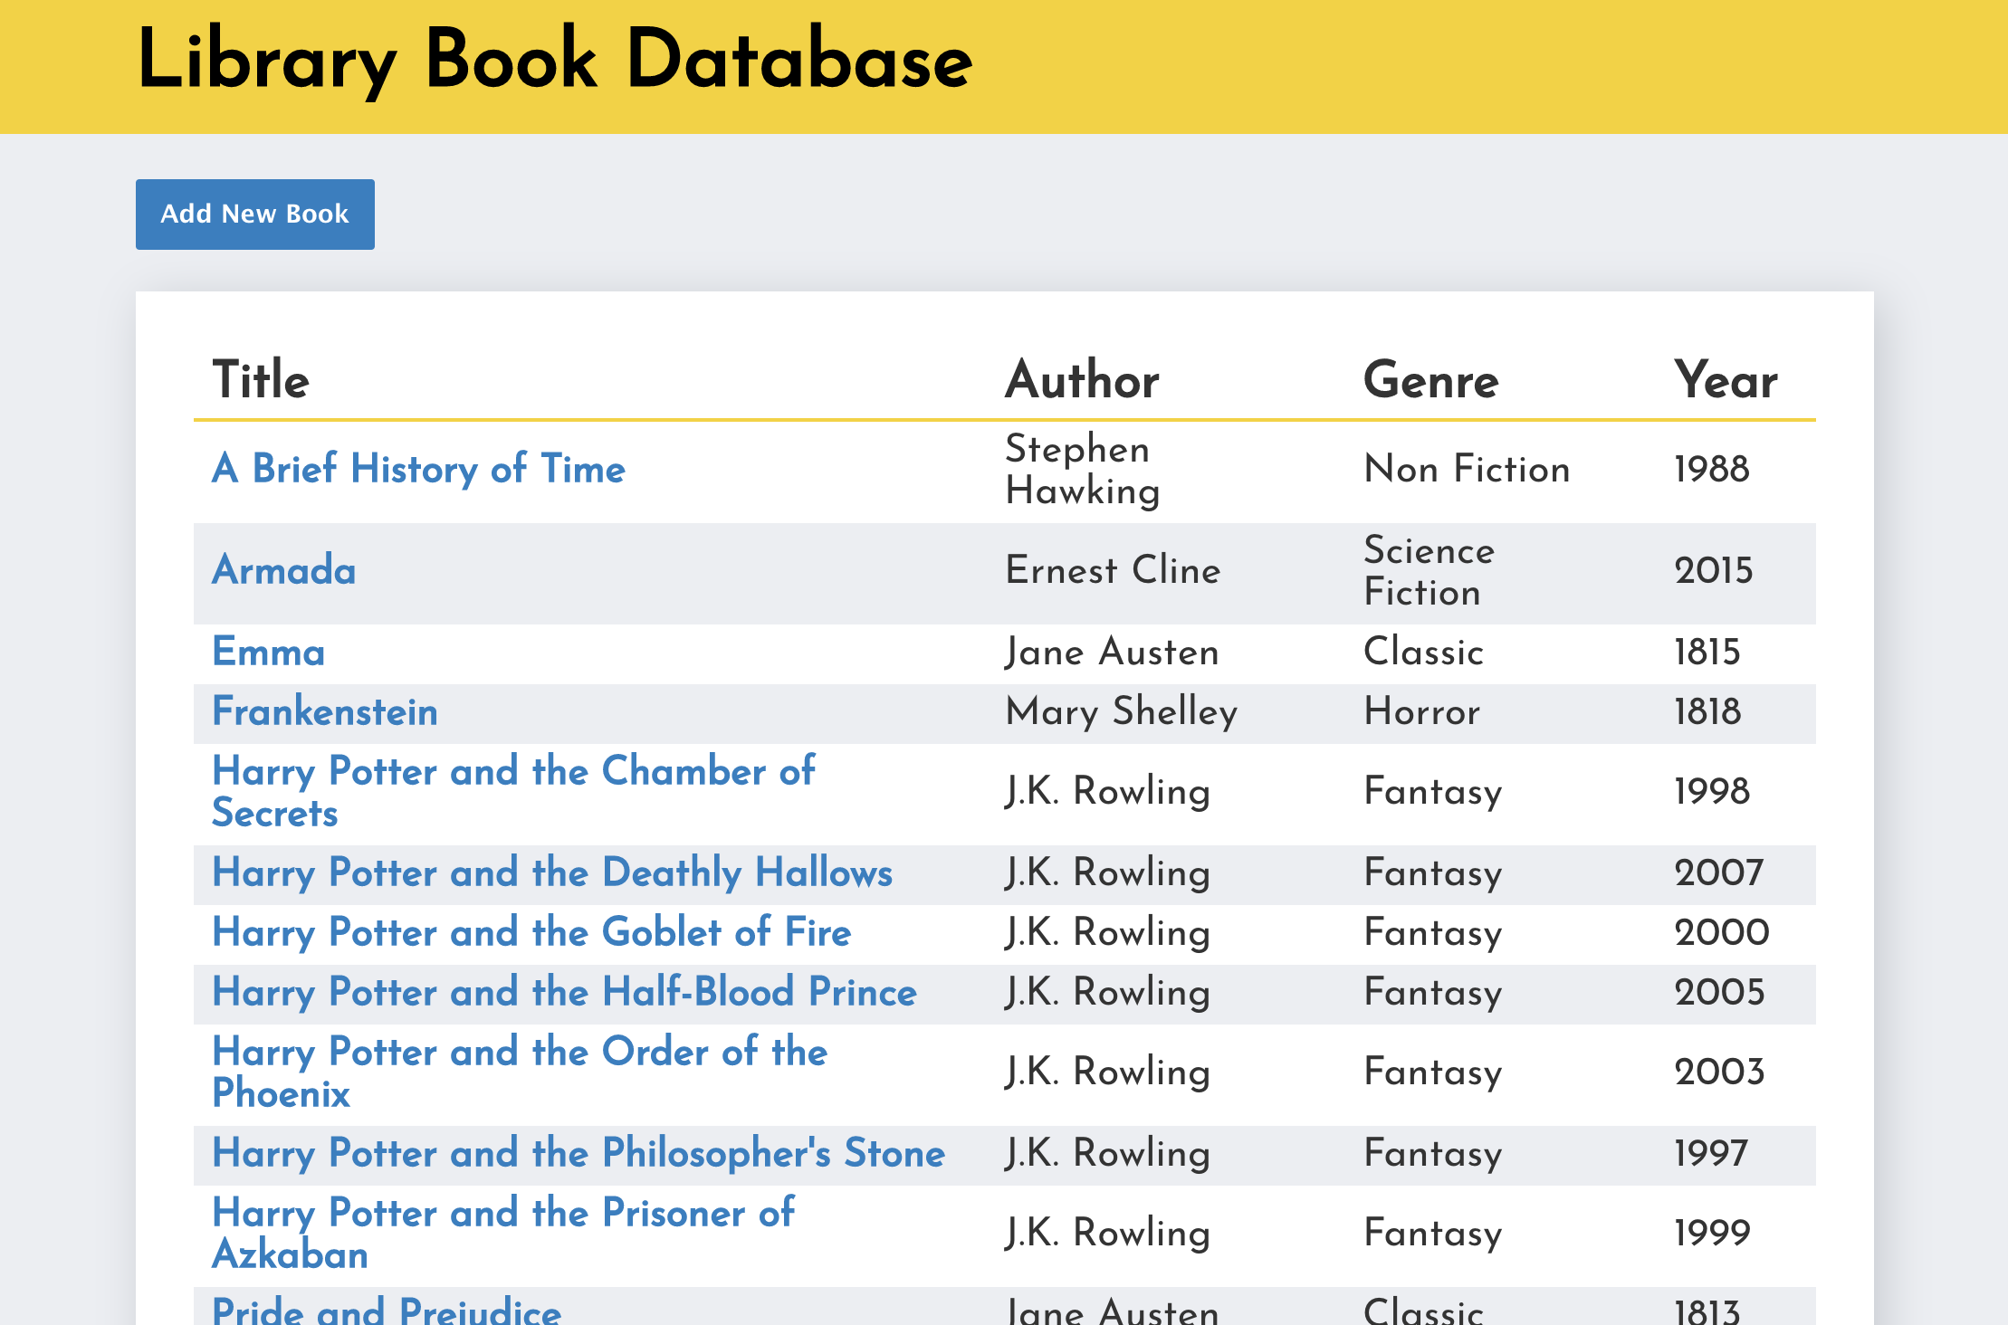Click Harry Potter and the Philosopher's Stone link
This screenshot has width=2008, height=1325.
(x=578, y=1153)
